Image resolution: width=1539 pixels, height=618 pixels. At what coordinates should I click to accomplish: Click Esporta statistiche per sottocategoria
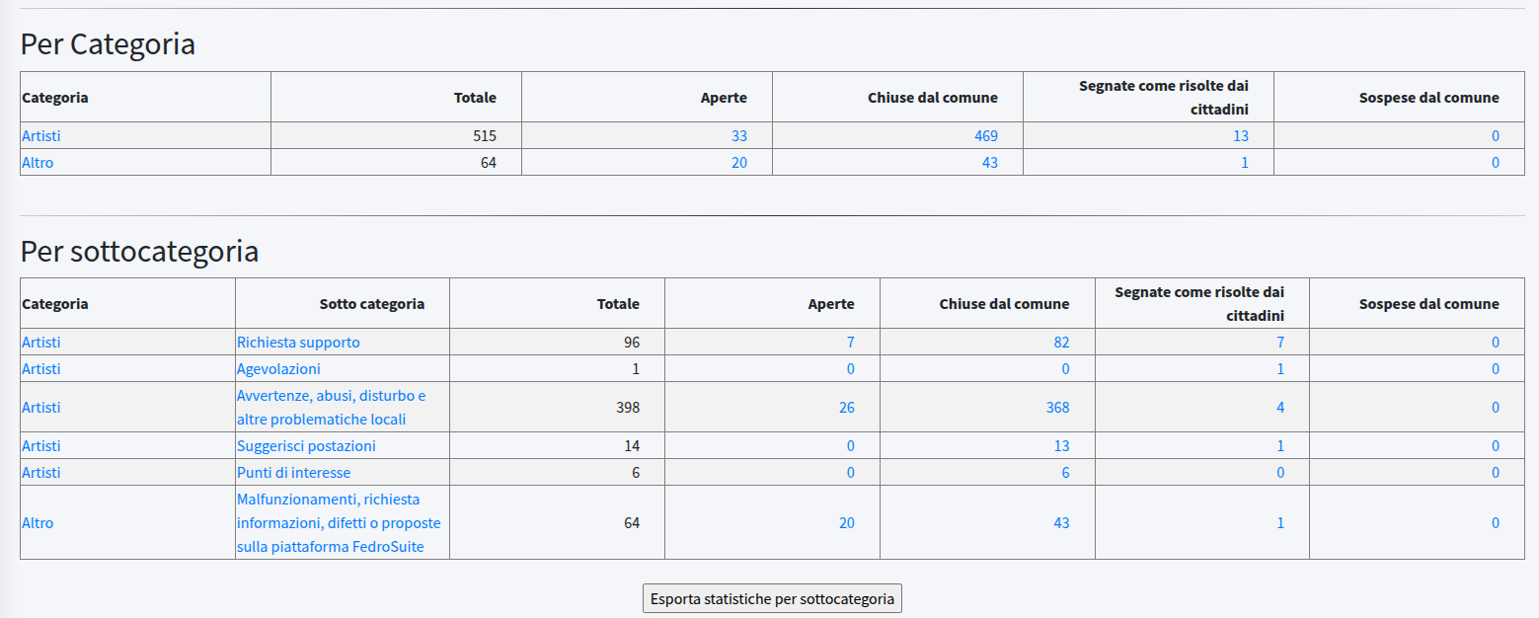(x=772, y=598)
